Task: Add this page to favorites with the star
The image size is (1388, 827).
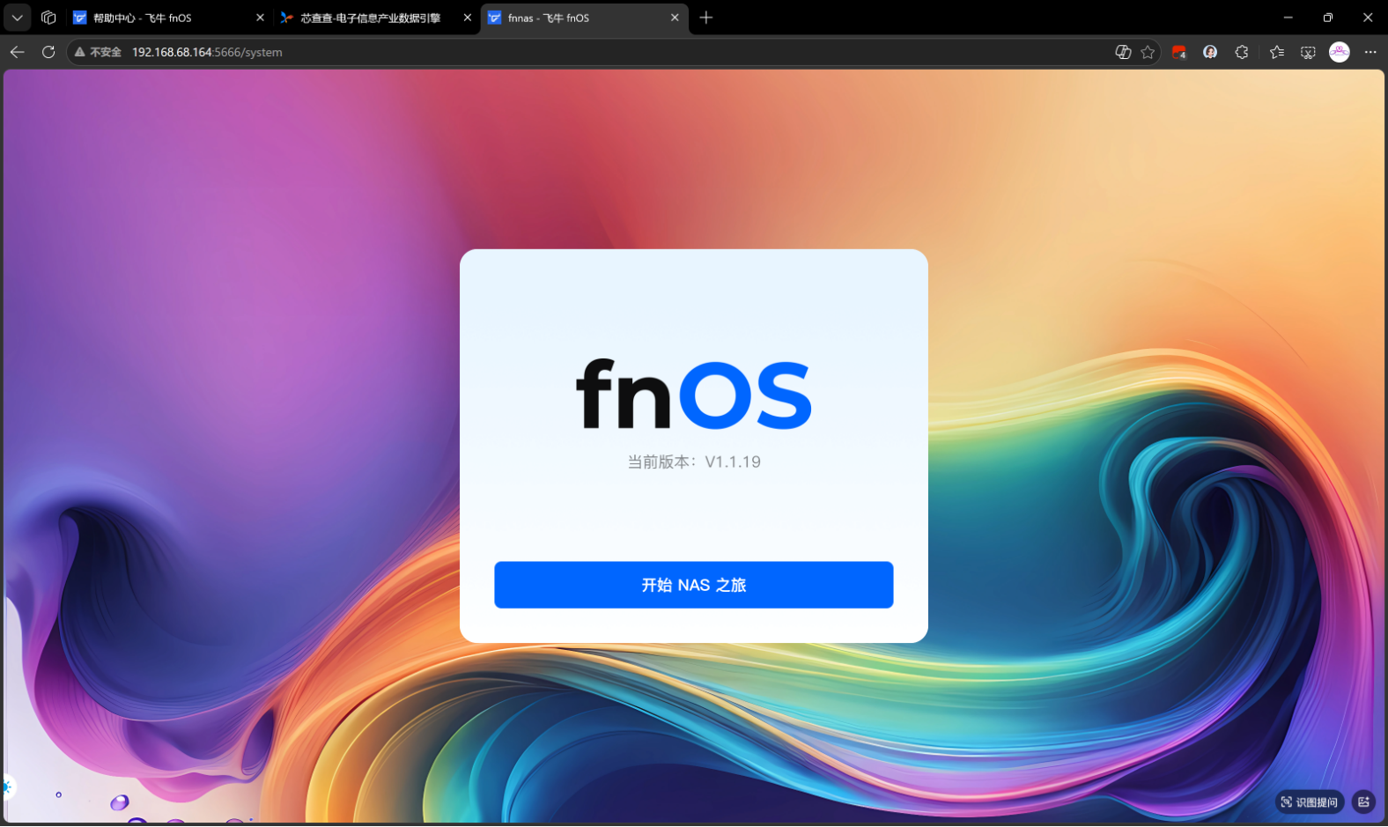Action: pyautogui.click(x=1148, y=52)
